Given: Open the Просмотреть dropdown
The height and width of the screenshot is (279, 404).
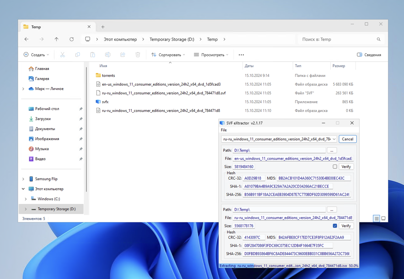Looking at the screenshot, I should pyautogui.click(x=211, y=55).
